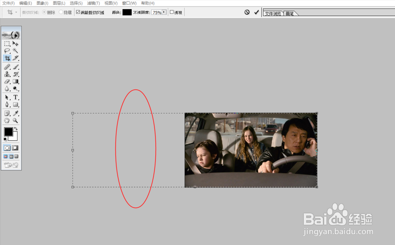Viewport: 395px width, 245px height.
Task: Select the Notes tool
Action: [7, 113]
